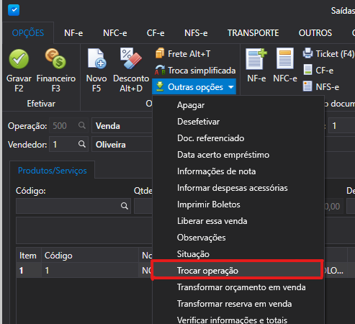Click the Outras opções download arrow icon
This screenshot has height=324, width=355.
(x=160, y=86)
